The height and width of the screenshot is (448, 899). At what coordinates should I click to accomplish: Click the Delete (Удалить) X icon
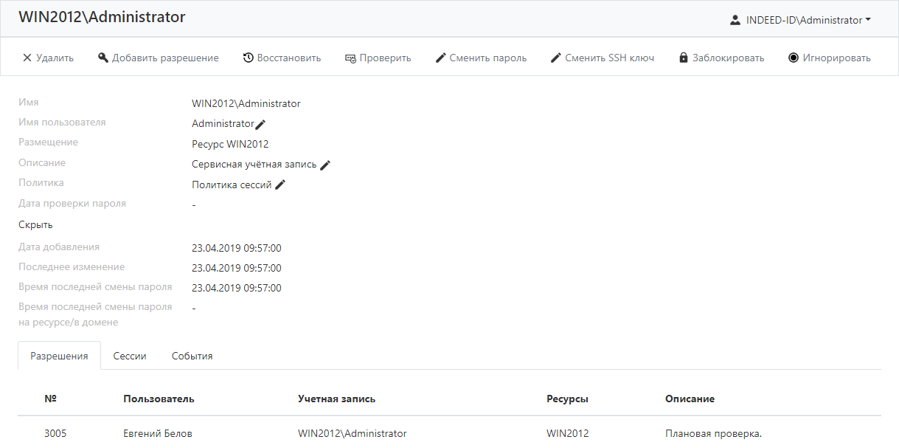[x=27, y=58]
